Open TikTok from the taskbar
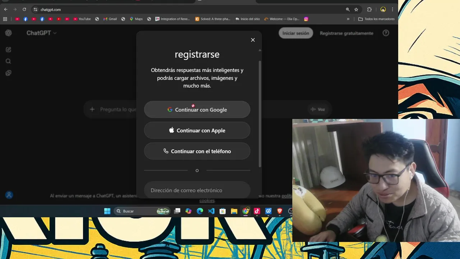The width and height of the screenshot is (460, 259). tap(257, 211)
